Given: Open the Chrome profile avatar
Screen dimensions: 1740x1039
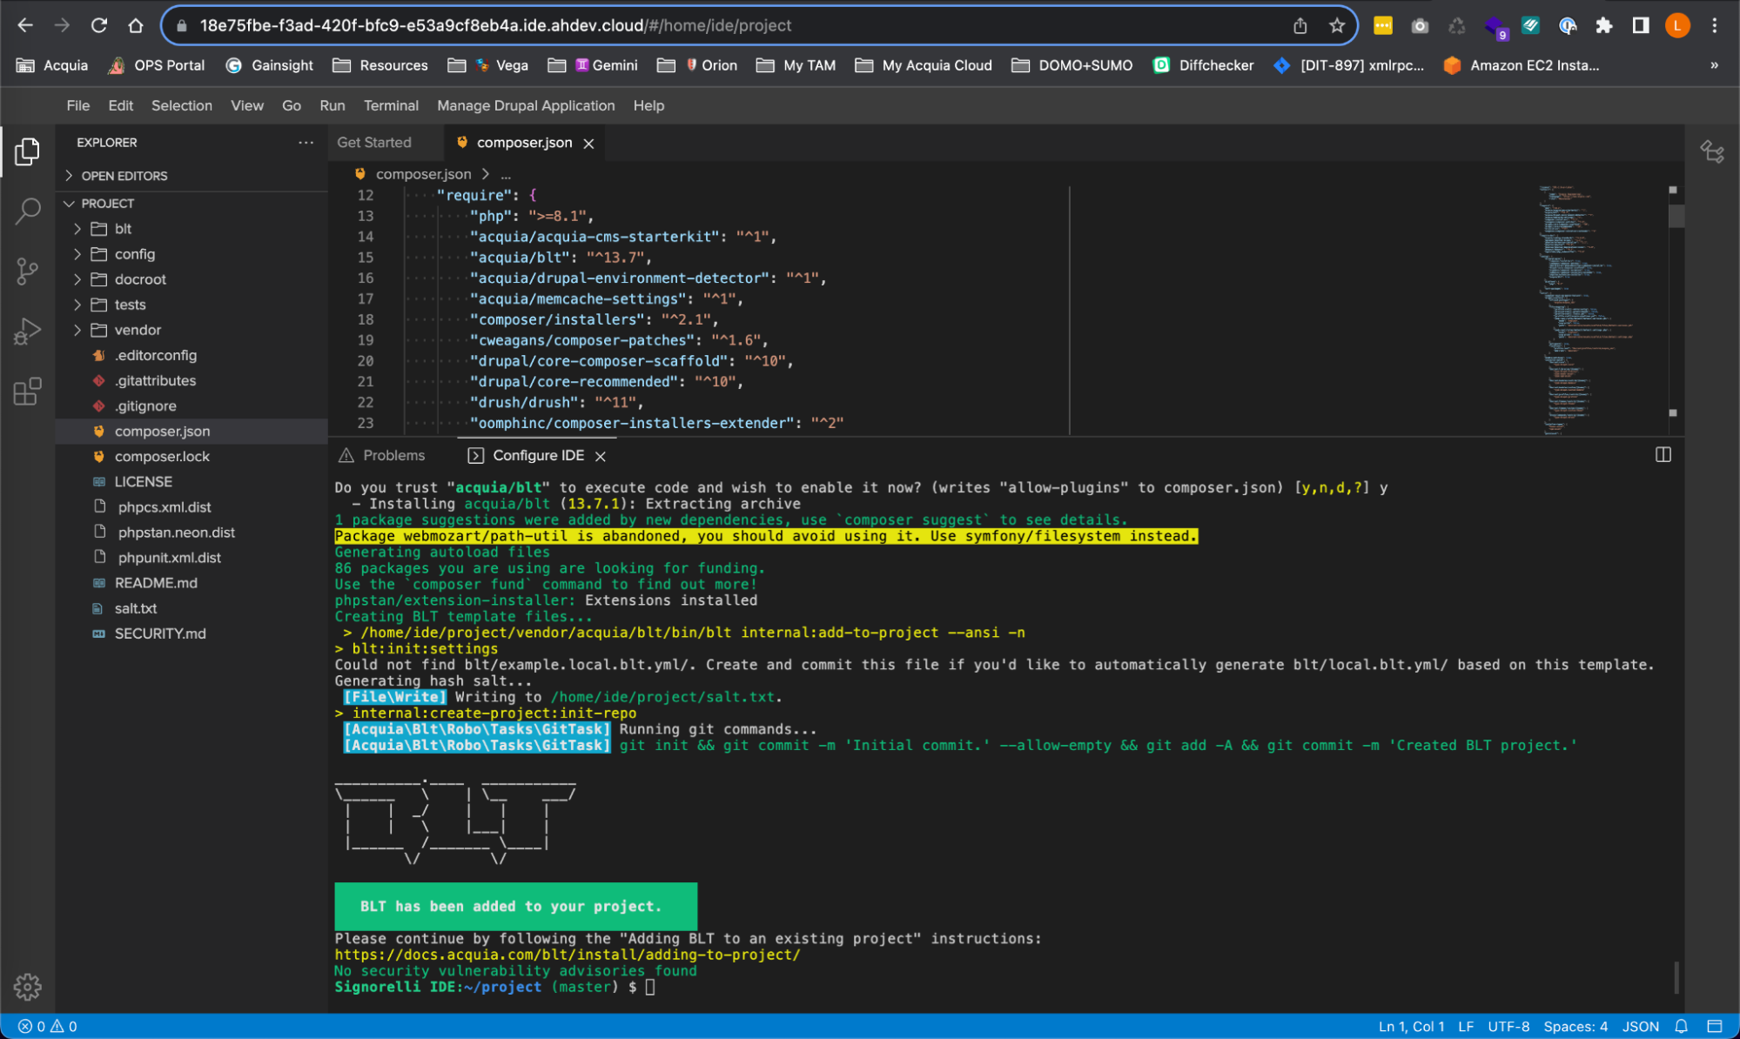Looking at the screenshot, I should [x=1677, y=25].
